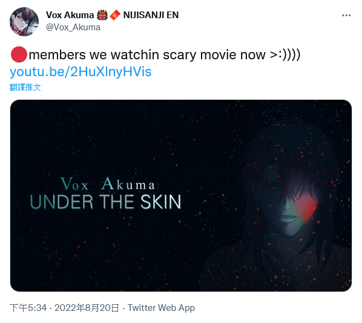This screenshot has height=323, width=362.
Task: Click the @Vox_Akuma handle
Action: [x=73, y=27]
